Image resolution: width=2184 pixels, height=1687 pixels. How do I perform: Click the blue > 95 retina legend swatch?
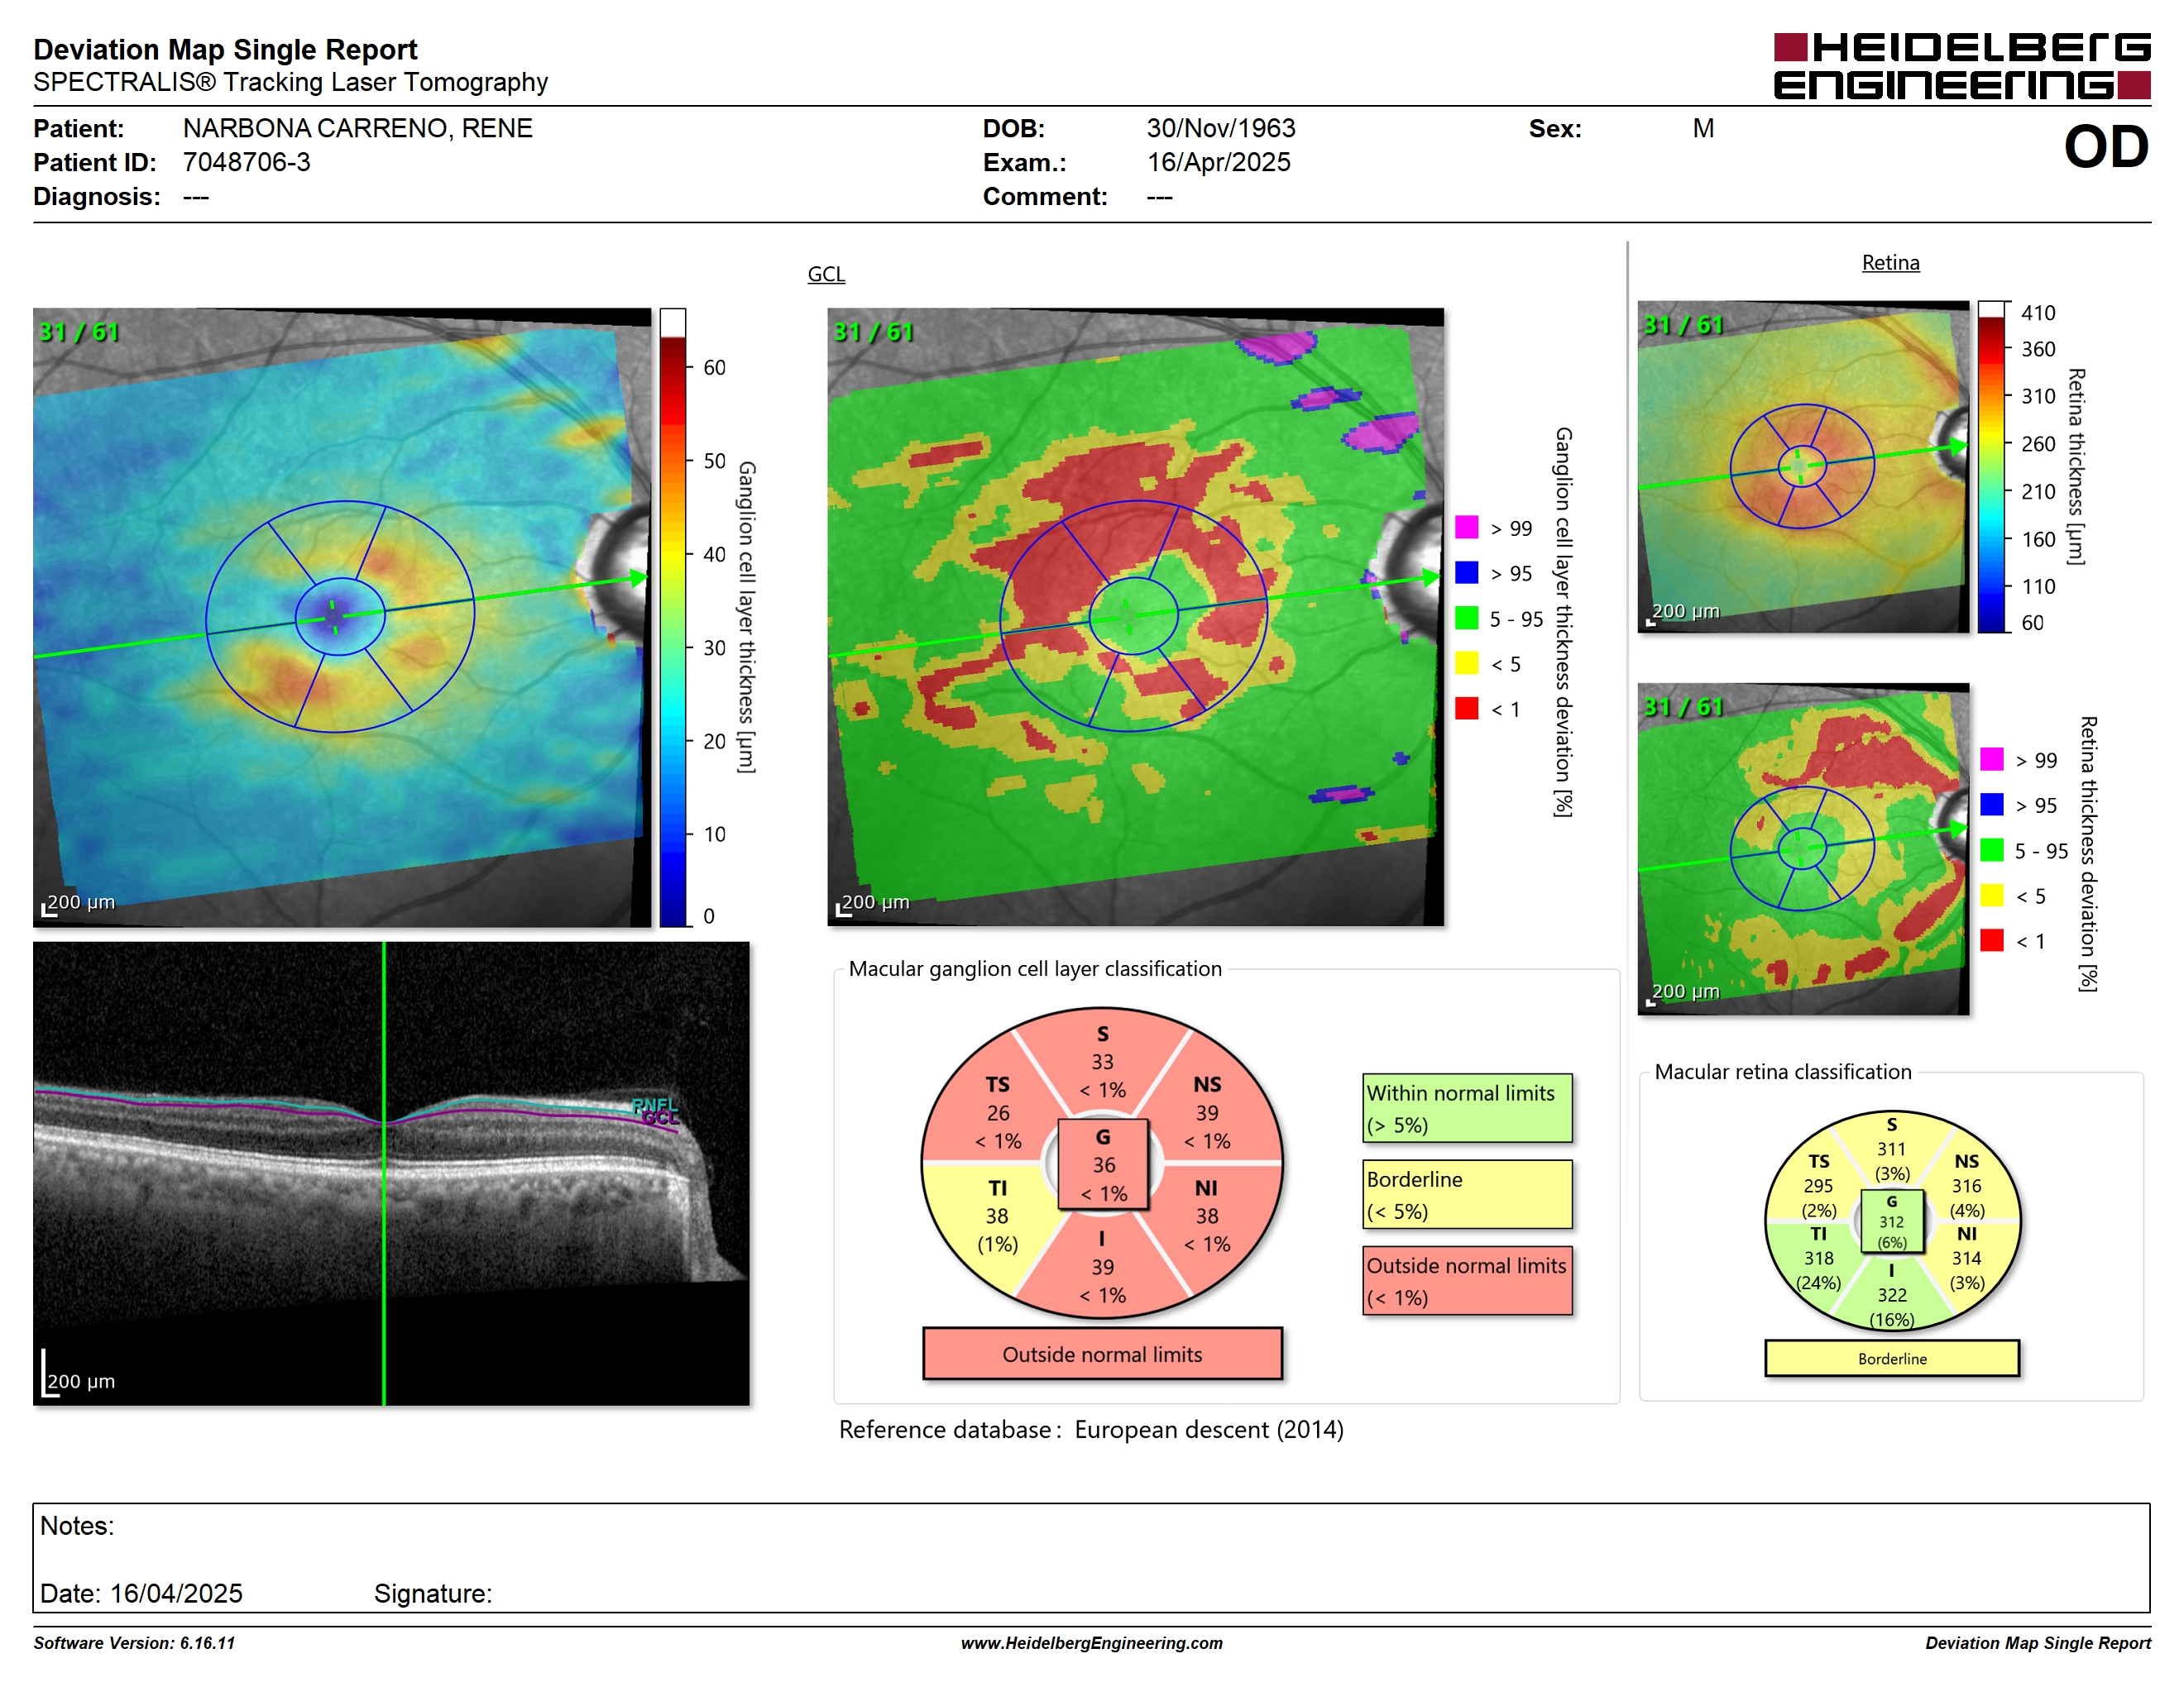tap(1991, 804)
